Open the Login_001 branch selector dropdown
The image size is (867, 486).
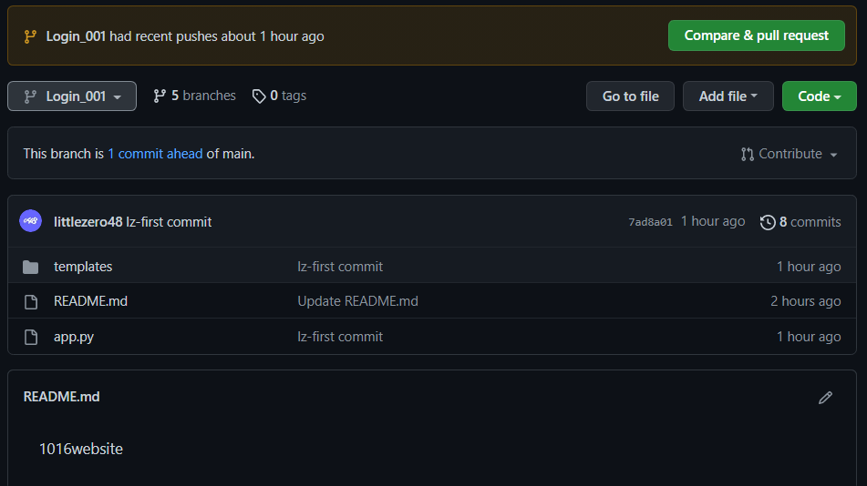[72, 96]
